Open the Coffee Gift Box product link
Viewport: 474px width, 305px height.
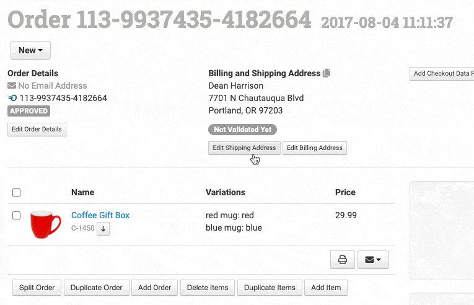(100, 215)
